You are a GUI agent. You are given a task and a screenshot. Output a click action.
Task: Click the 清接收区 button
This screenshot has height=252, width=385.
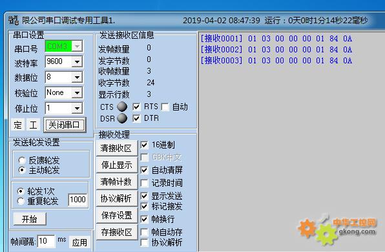[x=117, y=148]
